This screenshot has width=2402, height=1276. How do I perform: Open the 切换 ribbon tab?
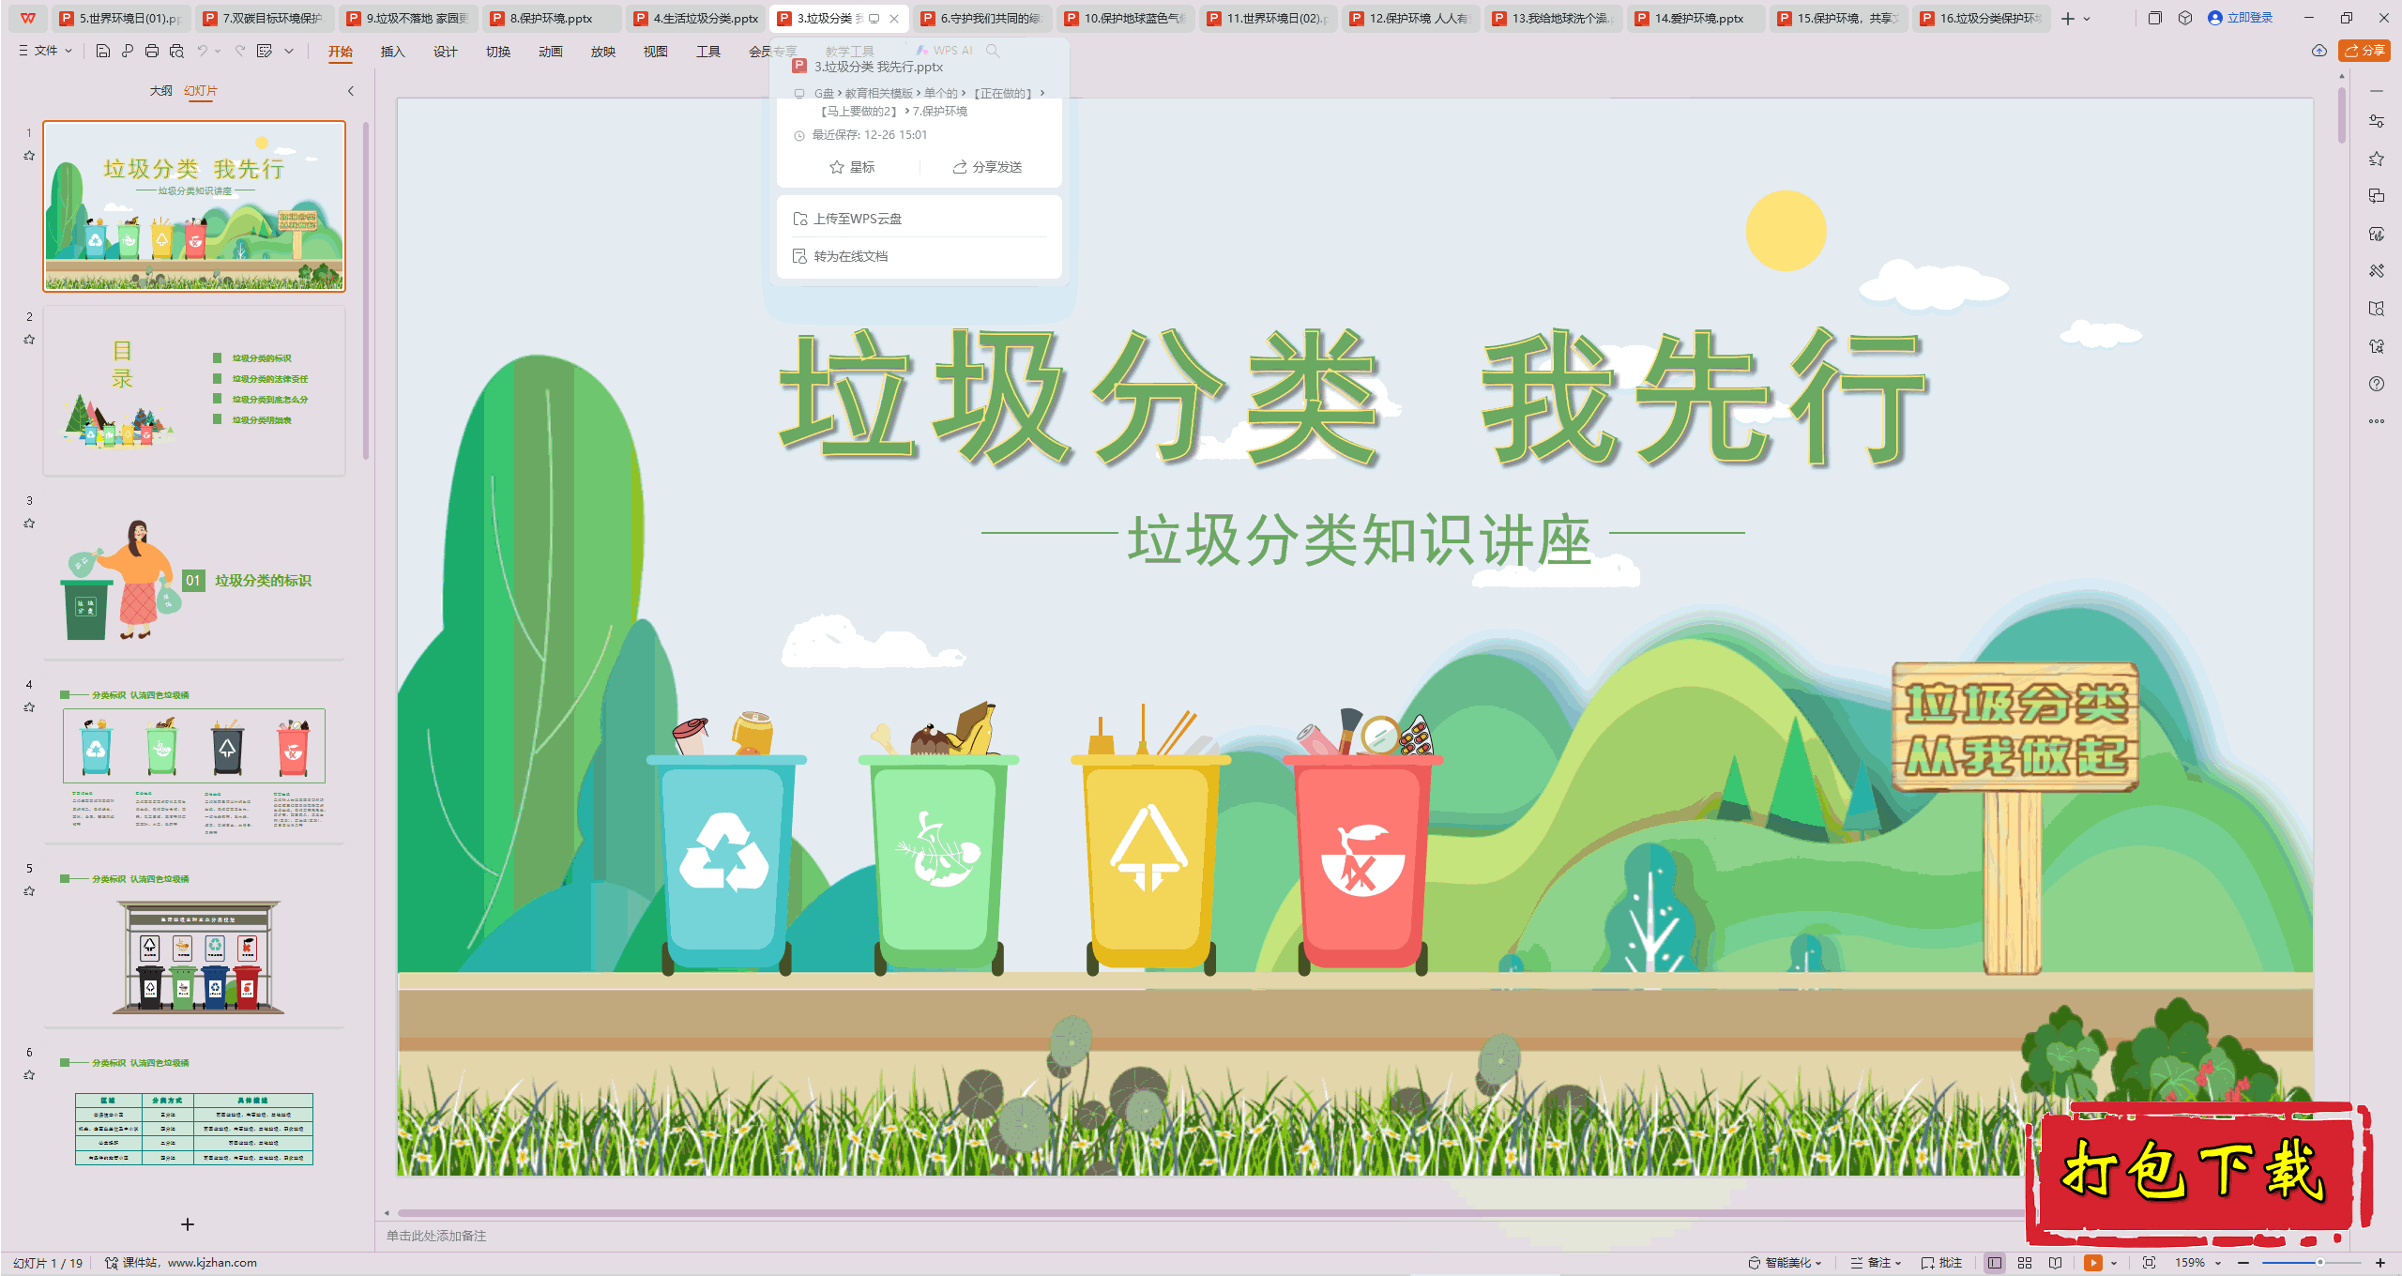point(497,52)
